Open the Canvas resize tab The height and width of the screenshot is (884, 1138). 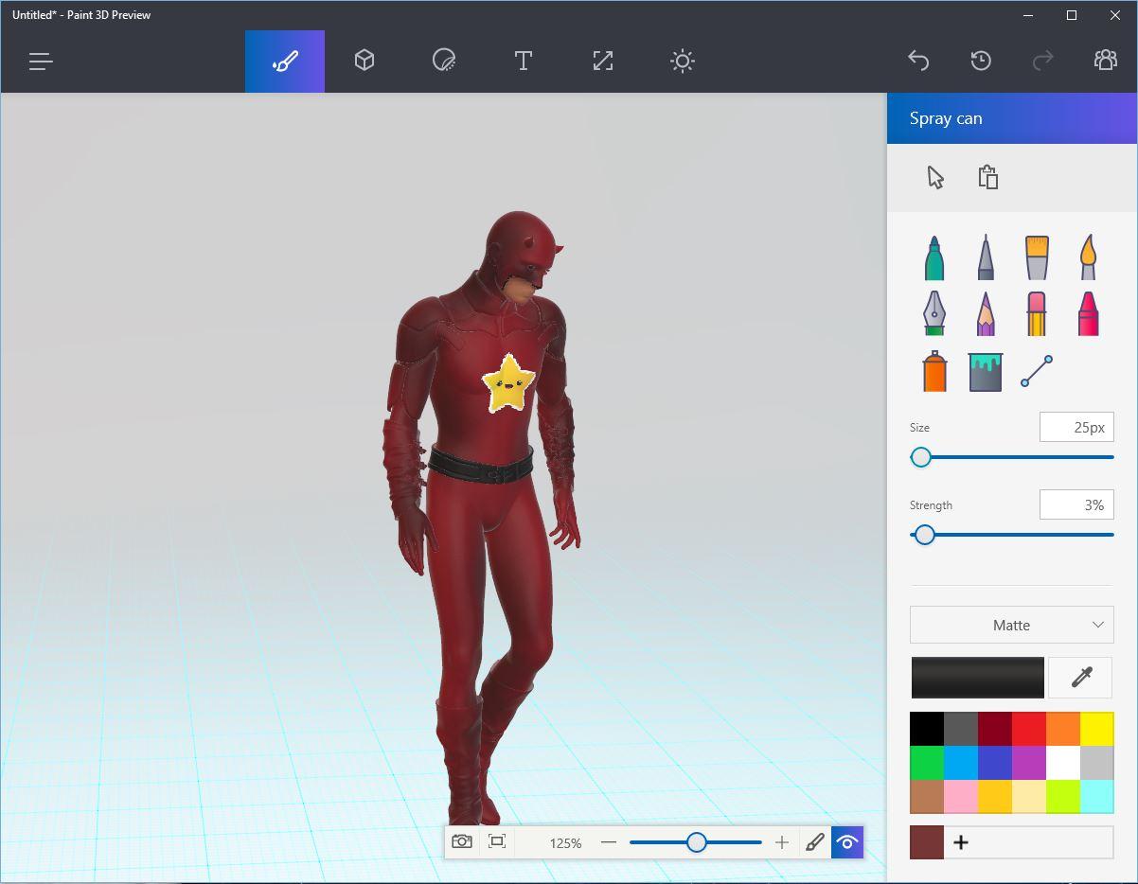pos(603,62)
